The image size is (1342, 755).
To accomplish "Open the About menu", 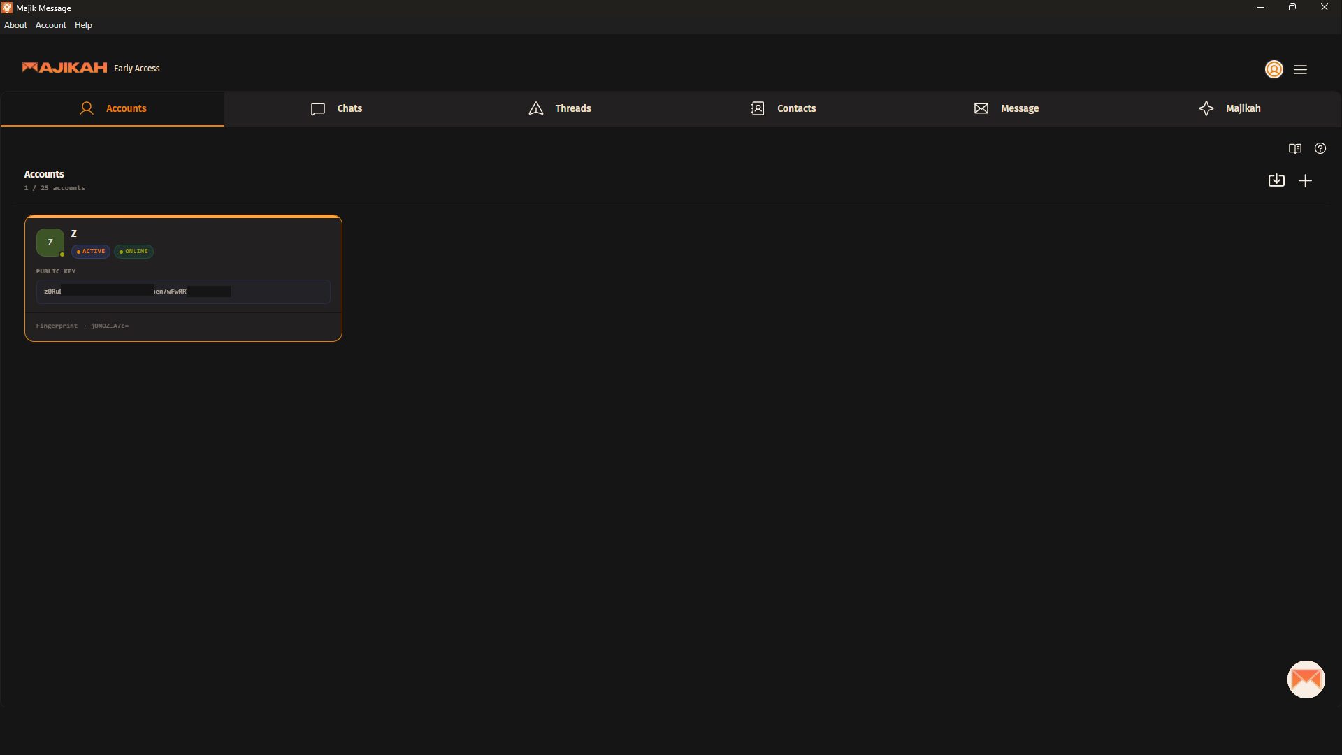I will tap(15, 25).
